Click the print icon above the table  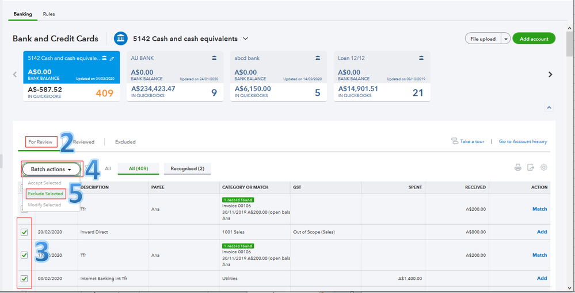coord(517,167)
